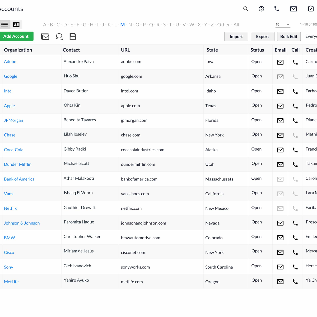The height and width of the screenshot is (317, 317).
Task: Click the phone icon in top header
Action: (277, 9)
